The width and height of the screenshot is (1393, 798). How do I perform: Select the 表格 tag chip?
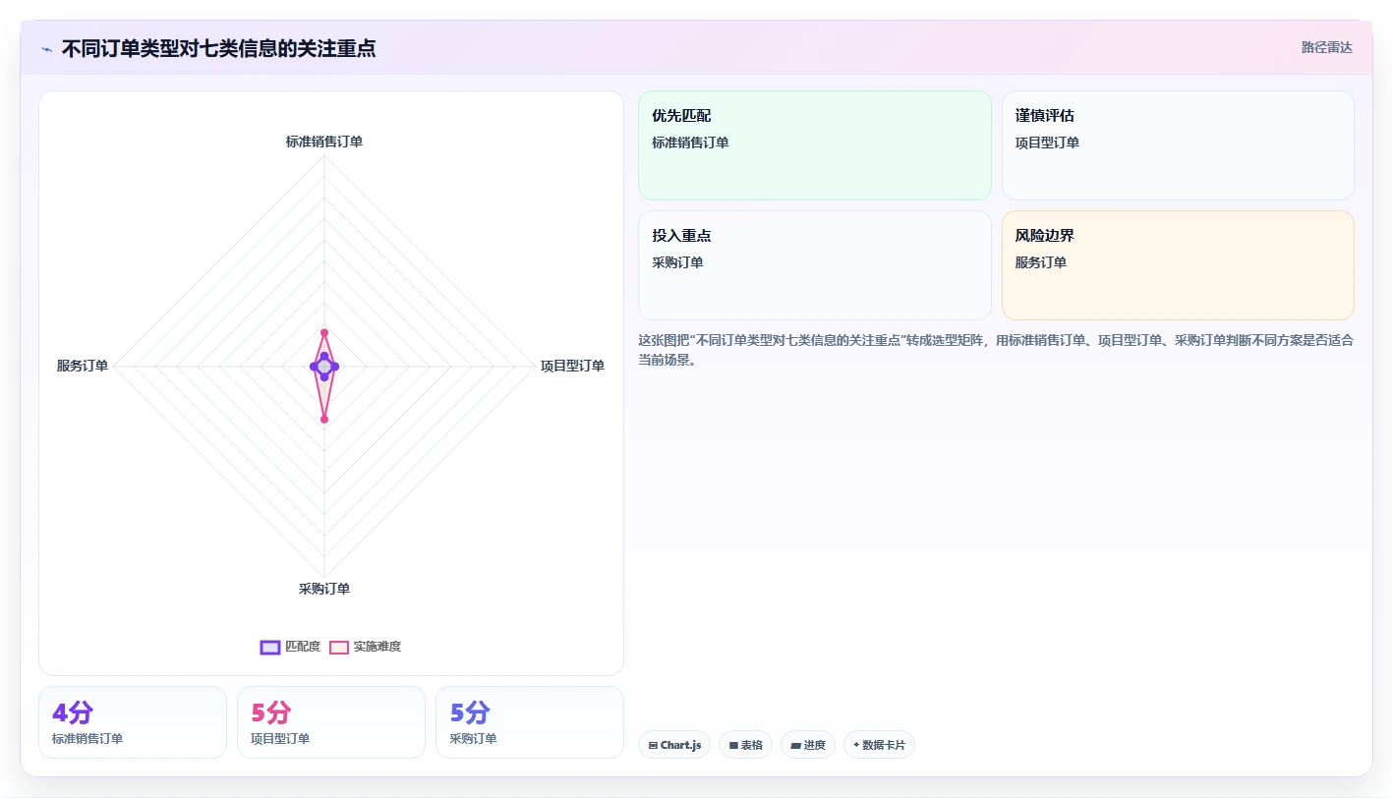(746, 745)
